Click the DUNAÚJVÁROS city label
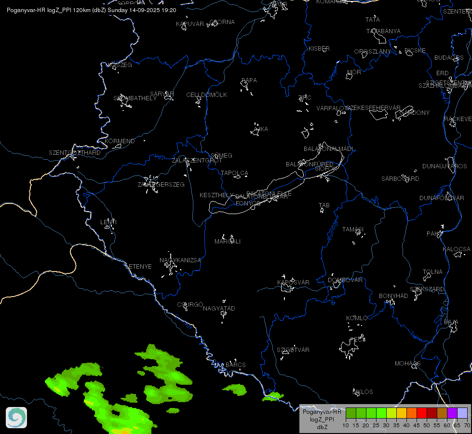 click(x=445, y=166)
